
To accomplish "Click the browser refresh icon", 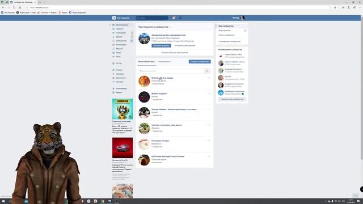I will coord(14,7).
